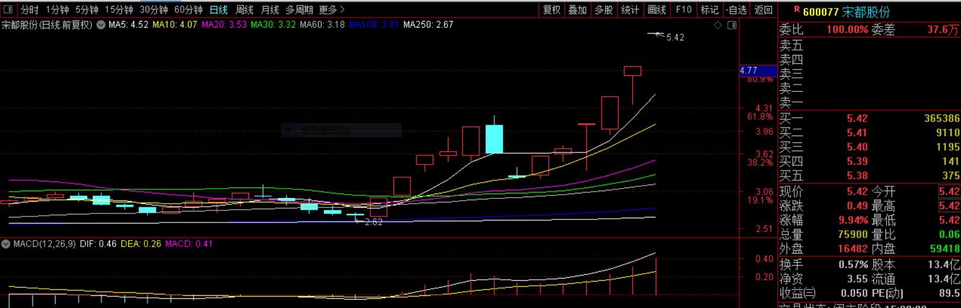Image resolution: width=961 pixels, height=308 pixels.
Task: Open the MACD indicator dropdown arrow
Action: pos(5,244)
